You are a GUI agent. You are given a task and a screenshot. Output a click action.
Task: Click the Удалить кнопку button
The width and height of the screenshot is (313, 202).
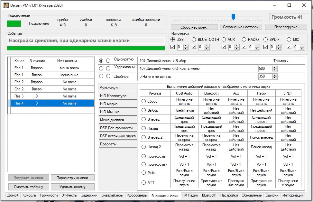[72, 187]
